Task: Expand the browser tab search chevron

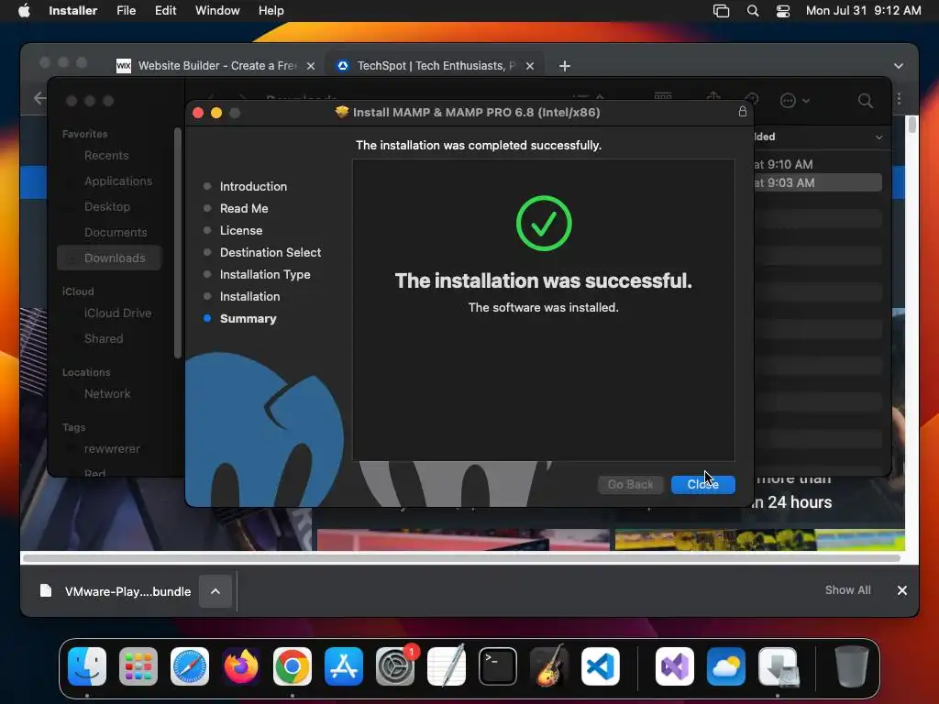Action: [899, 66]
